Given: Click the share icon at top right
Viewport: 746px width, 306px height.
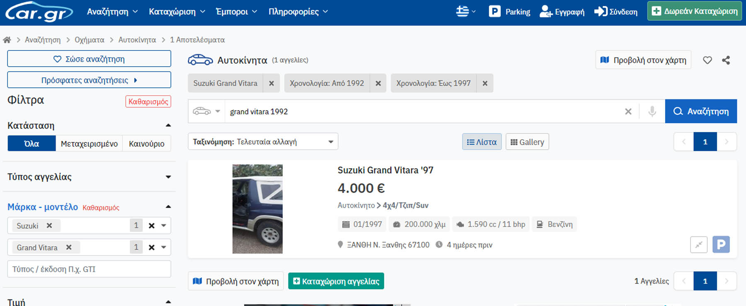Looking at the screenshot, I should click(726, 60).
